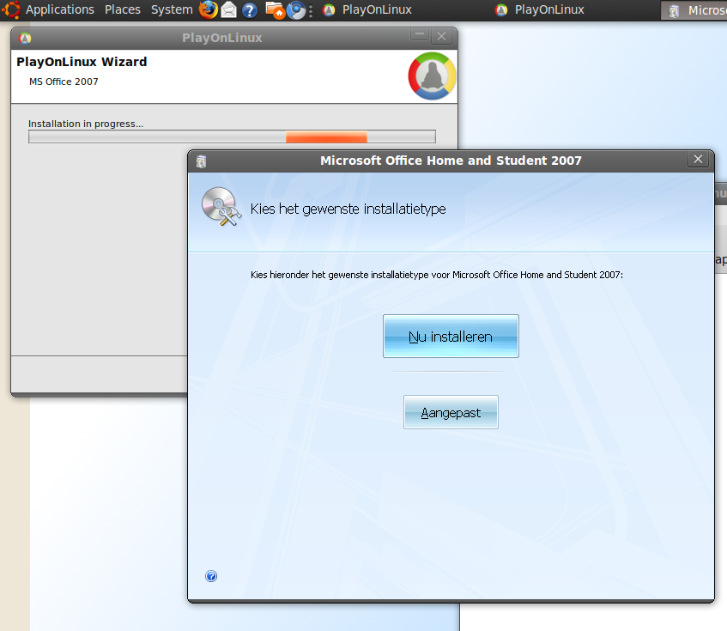Close the PlayOnLinux wizard window
The image size is (727, 631).
pos(441,36)
